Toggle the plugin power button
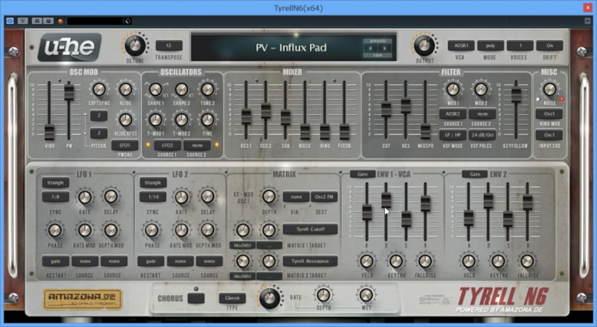The image size is (597, 327). point(10,21)
